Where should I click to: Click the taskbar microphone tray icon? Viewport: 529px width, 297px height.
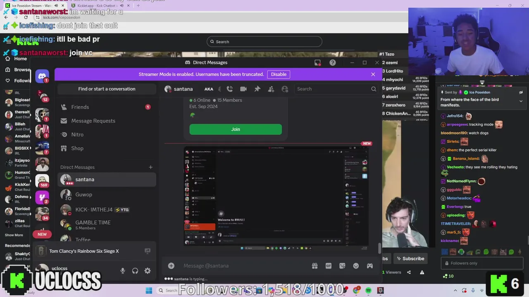point(473,290)
